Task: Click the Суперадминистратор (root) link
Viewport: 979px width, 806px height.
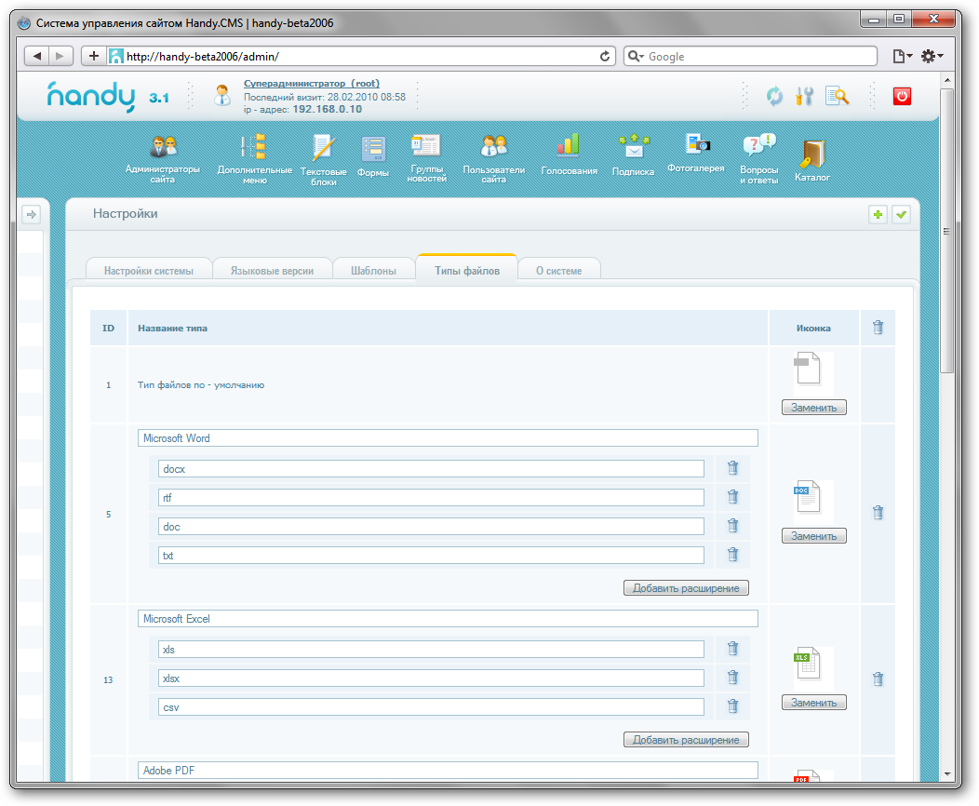Action: [311, 84]
